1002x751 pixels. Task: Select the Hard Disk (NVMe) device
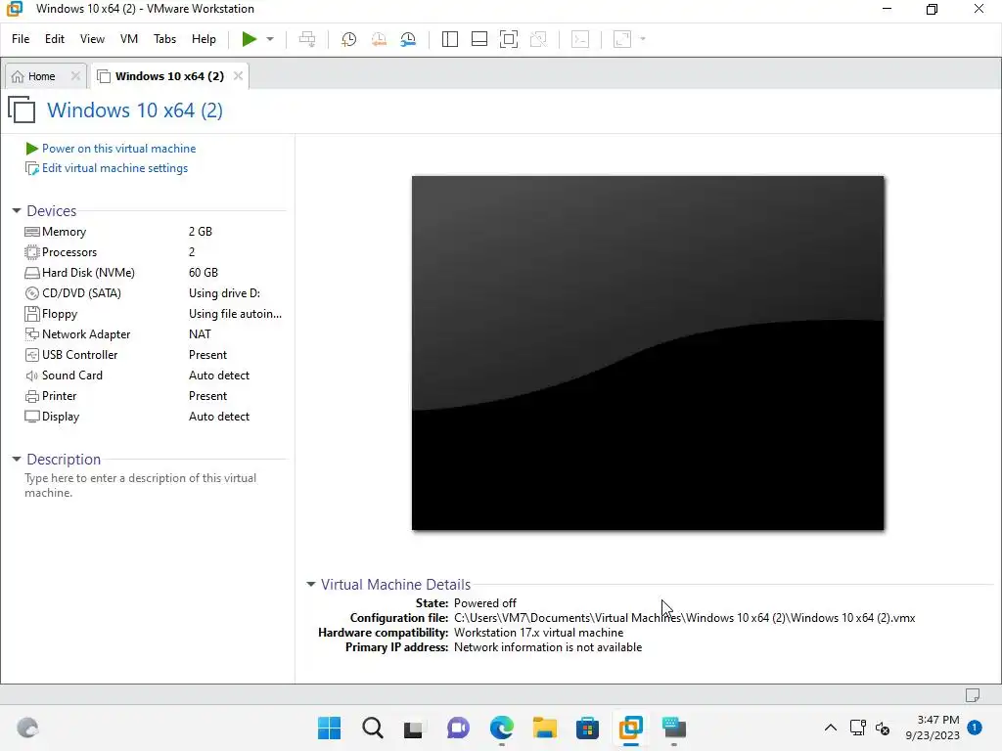(x=154, y=273)
